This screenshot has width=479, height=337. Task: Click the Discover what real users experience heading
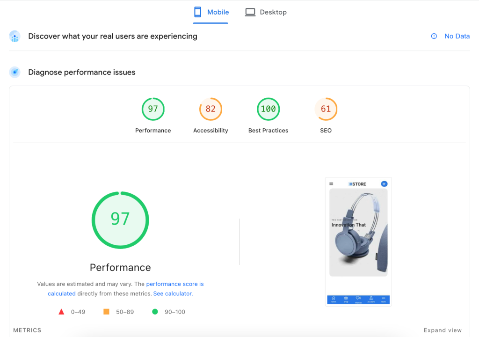click(x=112, y=36)
